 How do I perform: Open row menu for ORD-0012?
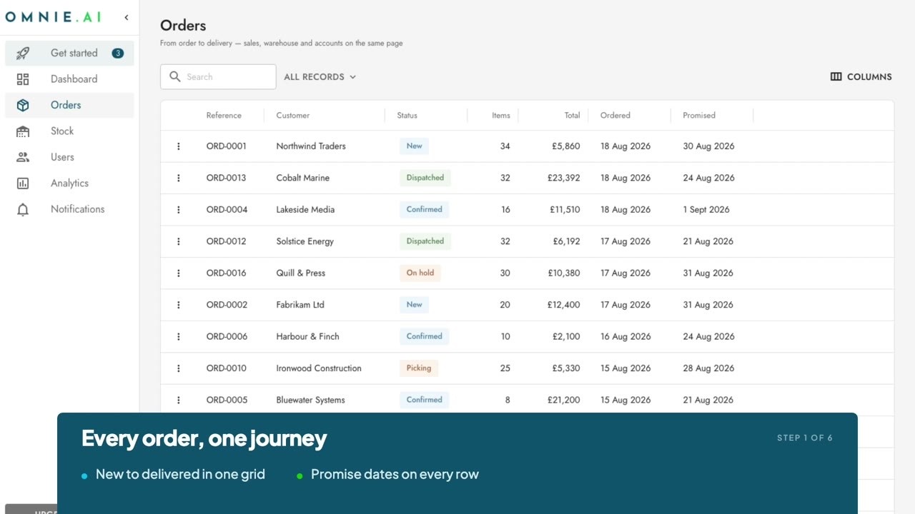(x=179, y=241)
